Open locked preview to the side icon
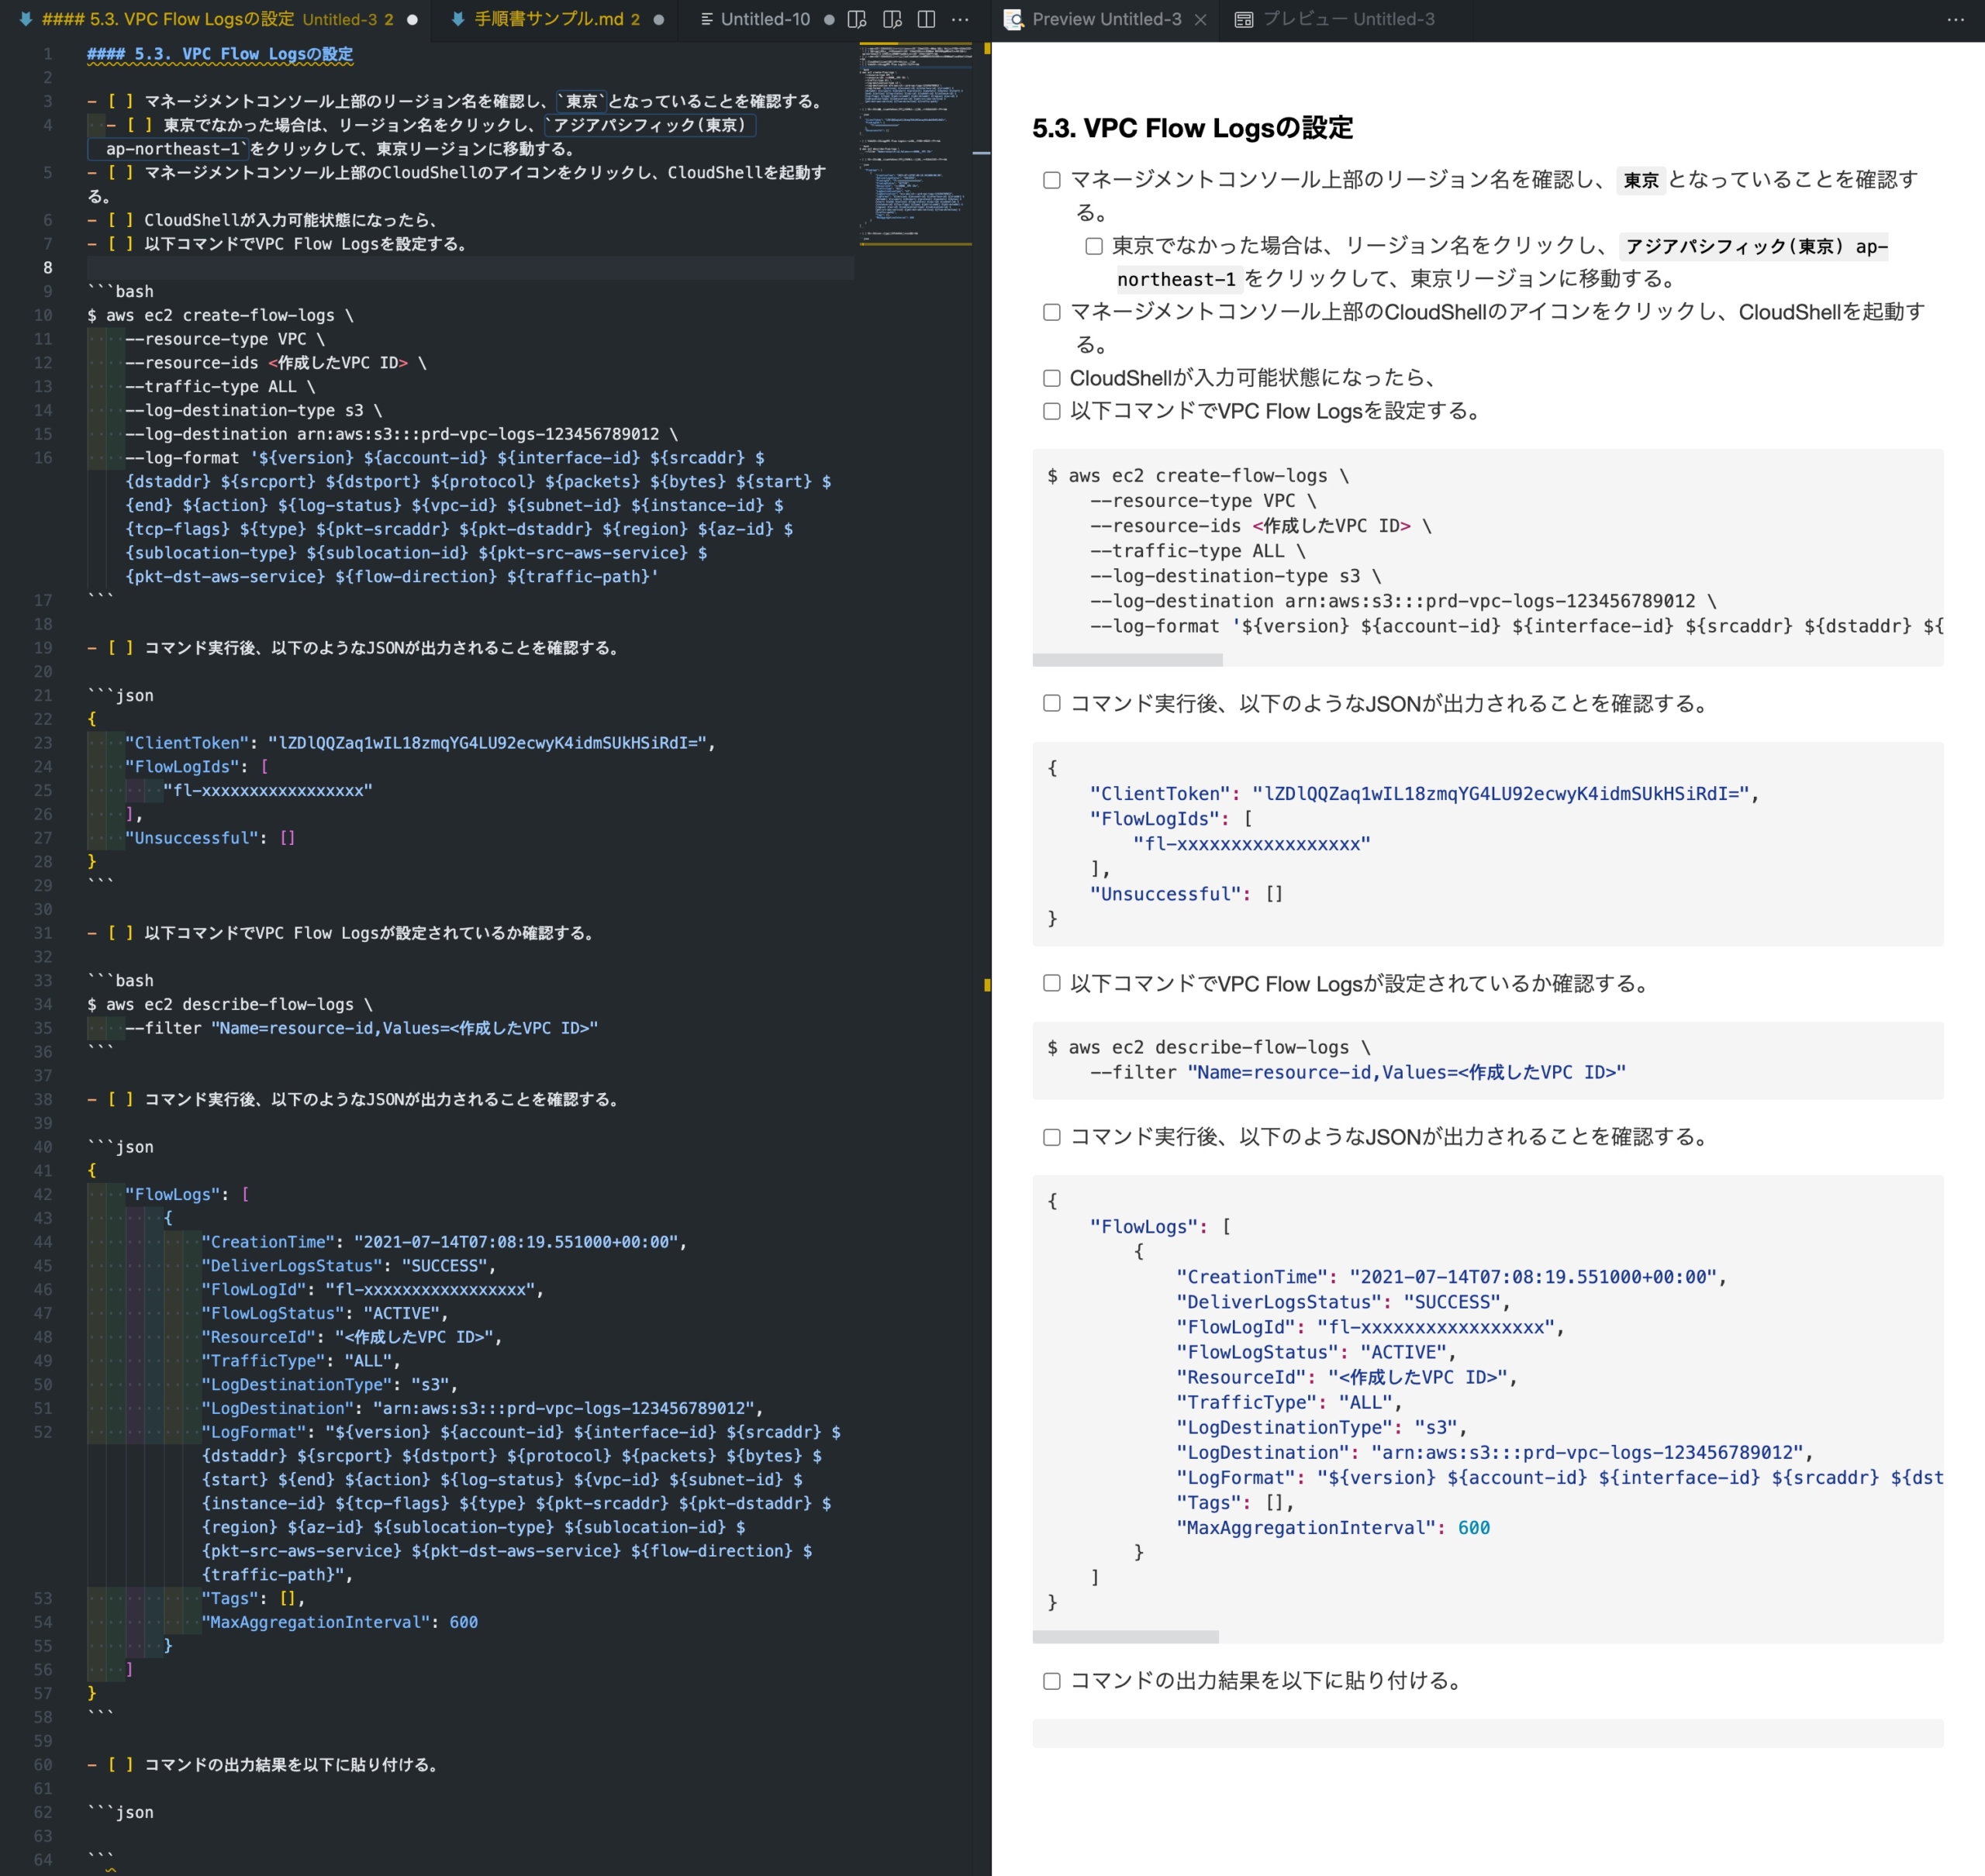 point(892,19)
